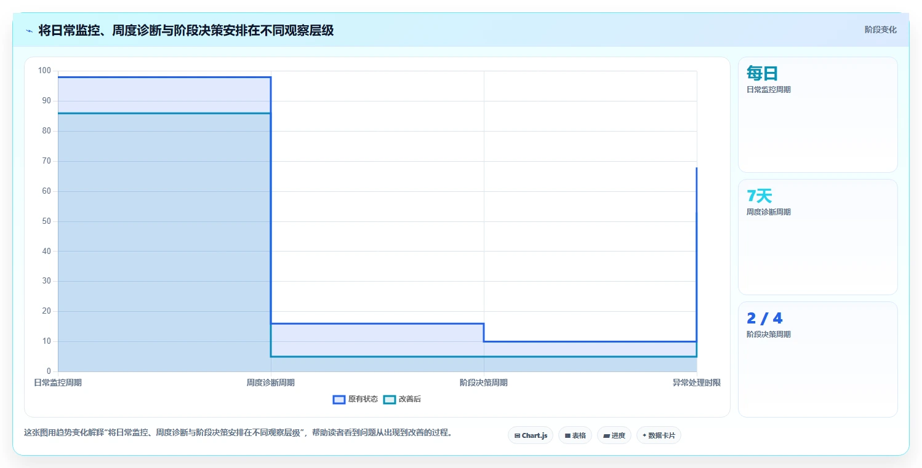Click the description text below the chart

pos(240,432)
